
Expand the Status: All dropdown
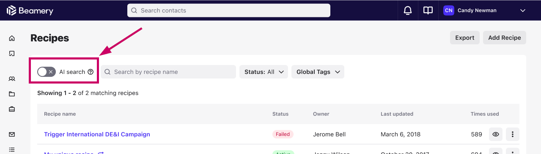[264, 72]
